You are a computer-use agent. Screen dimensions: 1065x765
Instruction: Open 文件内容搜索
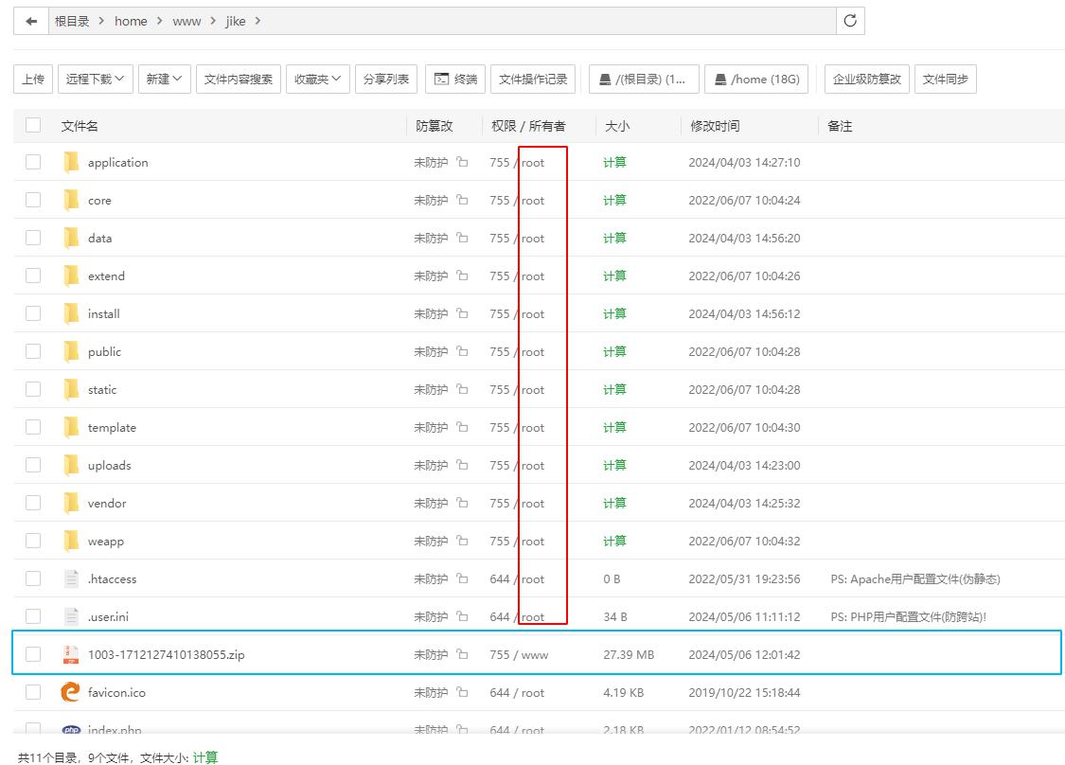239,79
